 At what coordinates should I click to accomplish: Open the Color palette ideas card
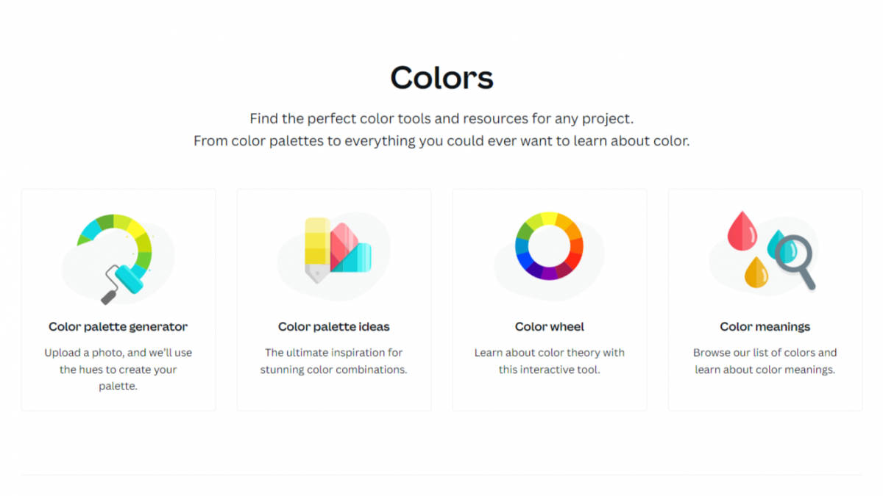point(333,300)
